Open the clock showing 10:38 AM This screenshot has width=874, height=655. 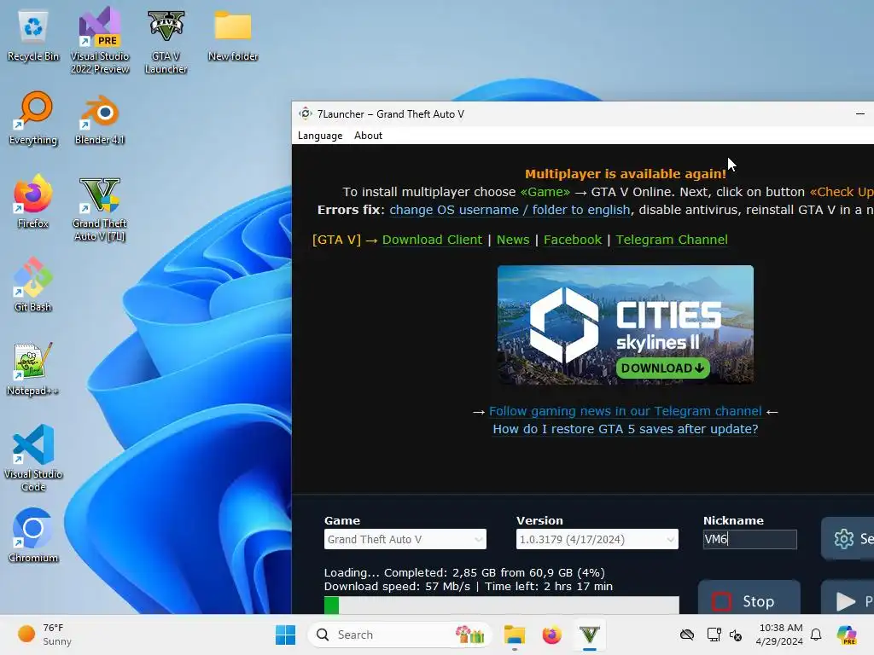pyautogui.click(x=779, y=635)
